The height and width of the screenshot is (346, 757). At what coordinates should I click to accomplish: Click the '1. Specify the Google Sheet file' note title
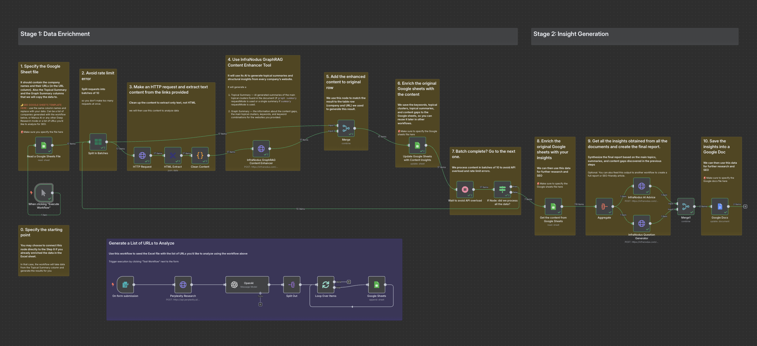[x=40, y=69]
